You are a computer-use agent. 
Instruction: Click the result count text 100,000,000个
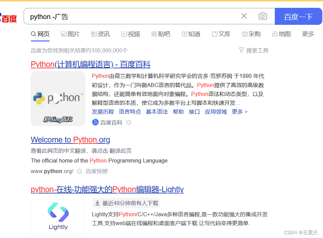tap(110, 51)
